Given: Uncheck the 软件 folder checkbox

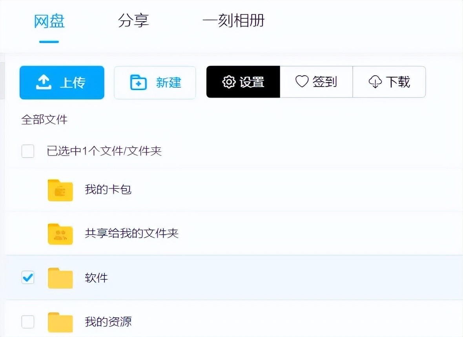Looking at the screenshot, I should [x=28, y=278].
